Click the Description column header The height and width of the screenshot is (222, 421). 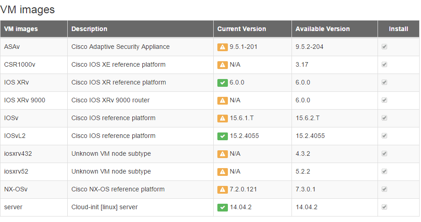coord(89,29)
